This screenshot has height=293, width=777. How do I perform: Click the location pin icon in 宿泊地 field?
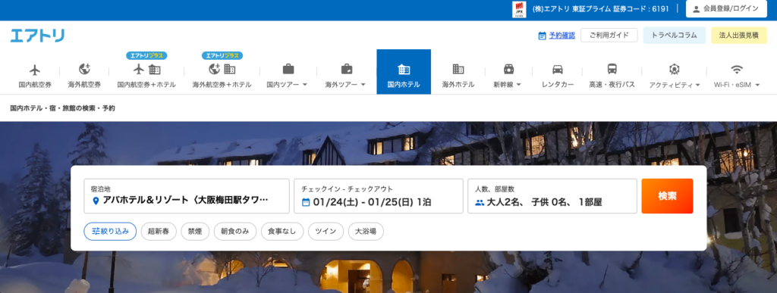pyautogui.click(x=96, y=201)
